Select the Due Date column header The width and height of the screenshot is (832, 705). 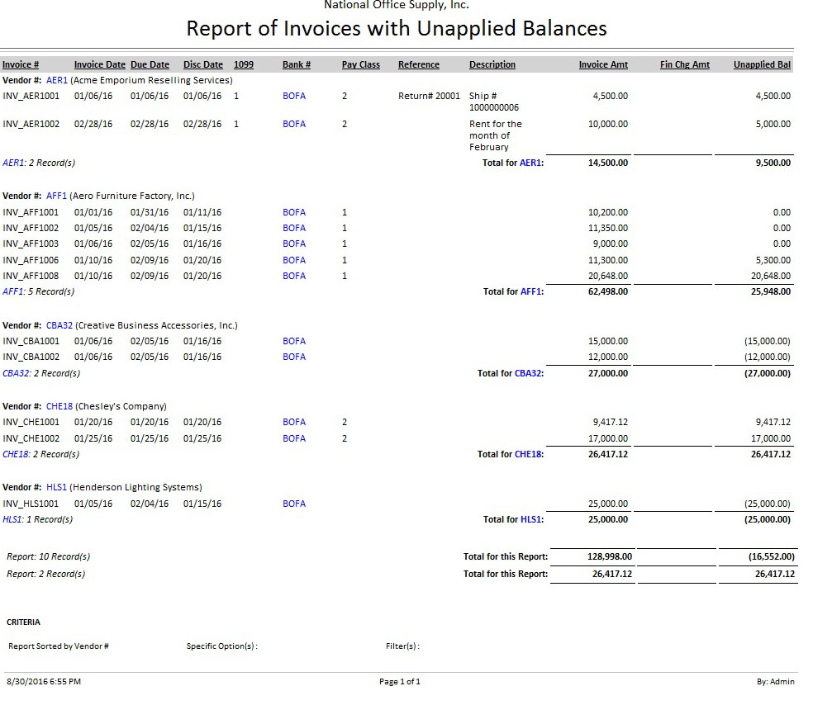pos(150,65)
